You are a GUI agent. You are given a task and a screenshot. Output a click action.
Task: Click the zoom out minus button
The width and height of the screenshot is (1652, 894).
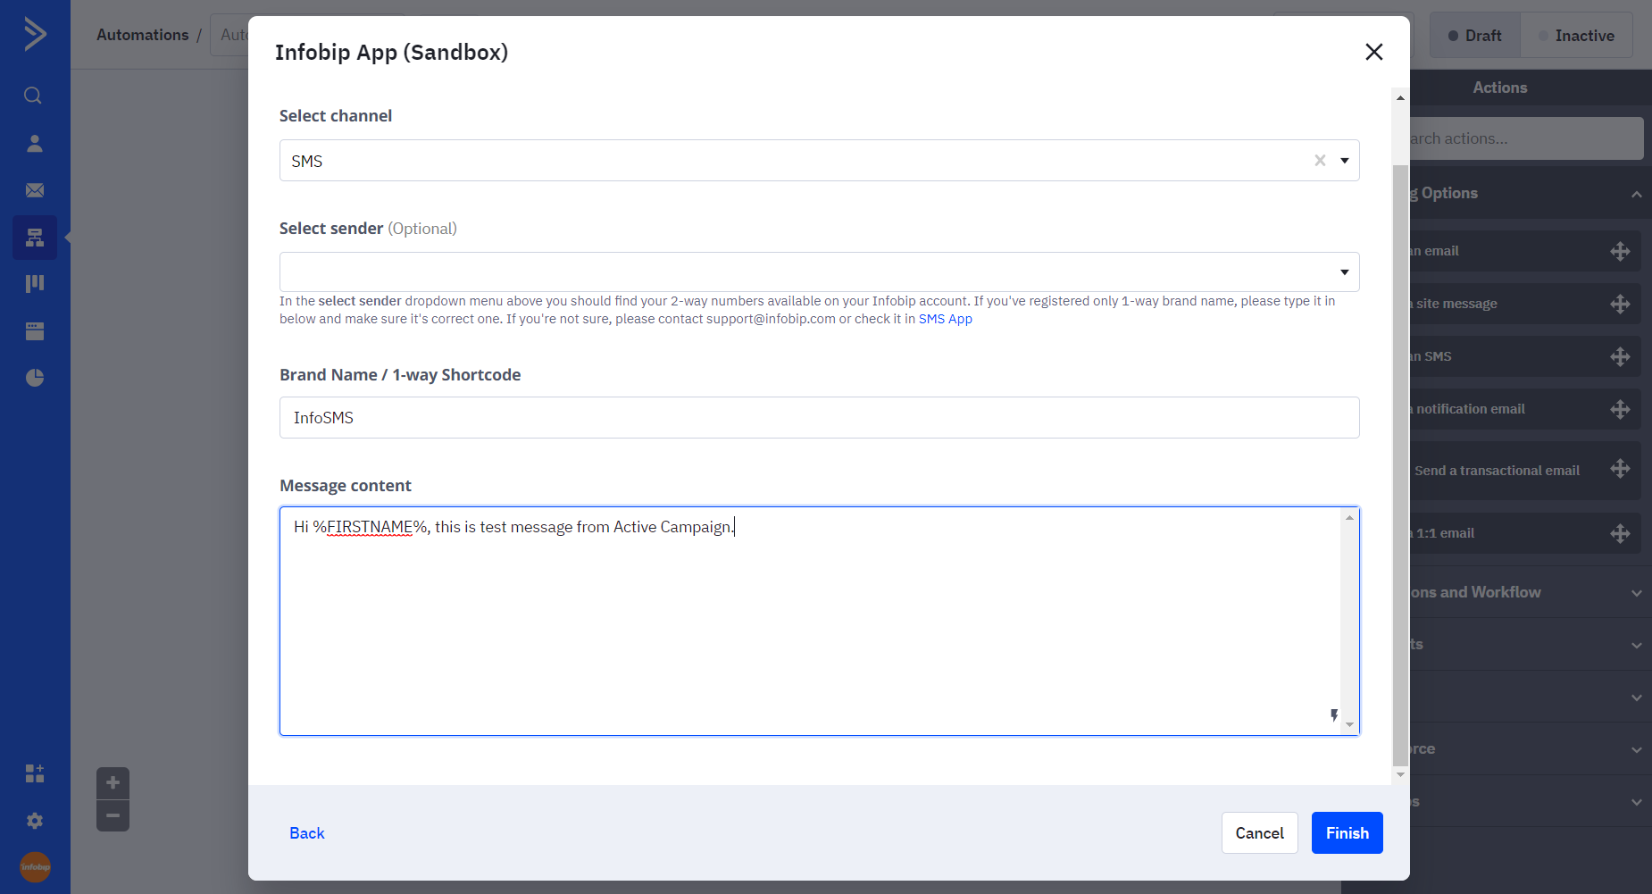point(113,815)
